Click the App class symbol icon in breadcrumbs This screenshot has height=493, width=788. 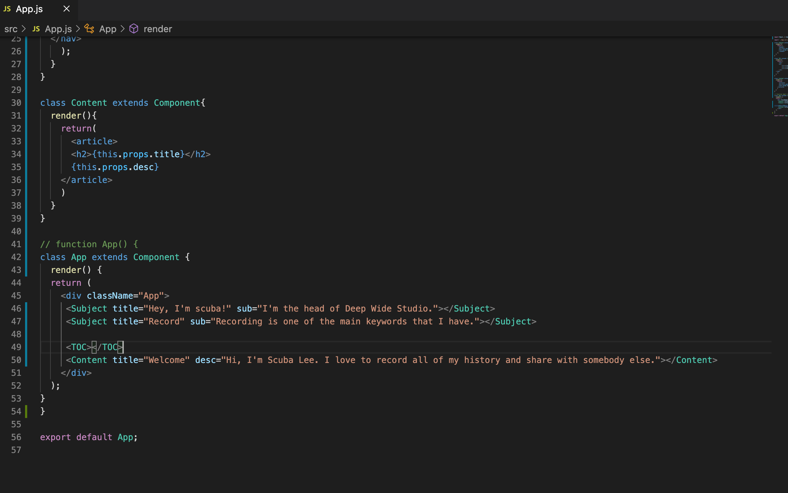coord(89,29)
